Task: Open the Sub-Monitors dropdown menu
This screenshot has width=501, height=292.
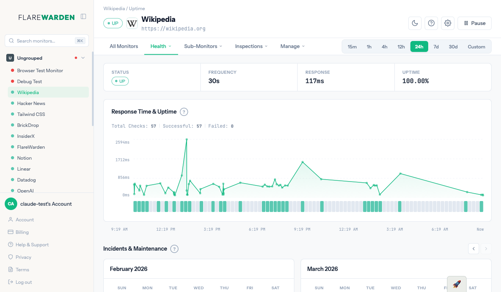Action: coord(203,46)
